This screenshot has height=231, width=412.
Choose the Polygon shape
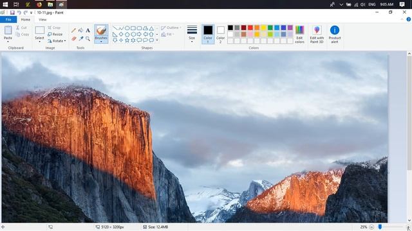pyautogui.click(x=145, y=28)
